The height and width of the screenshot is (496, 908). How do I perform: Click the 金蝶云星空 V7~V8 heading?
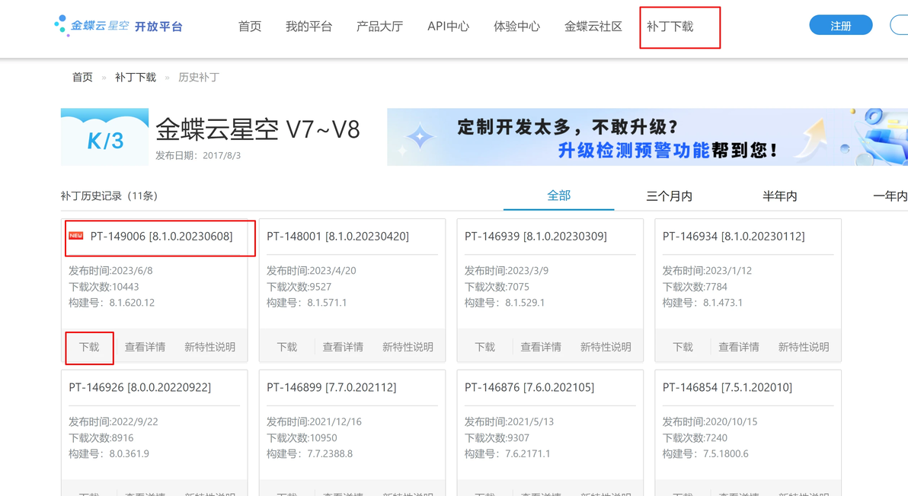click(x=257, y=129)
